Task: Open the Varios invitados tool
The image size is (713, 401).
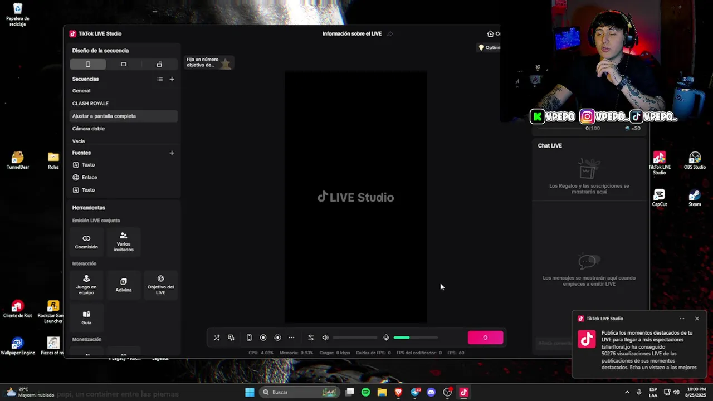Action: point(124,242)
